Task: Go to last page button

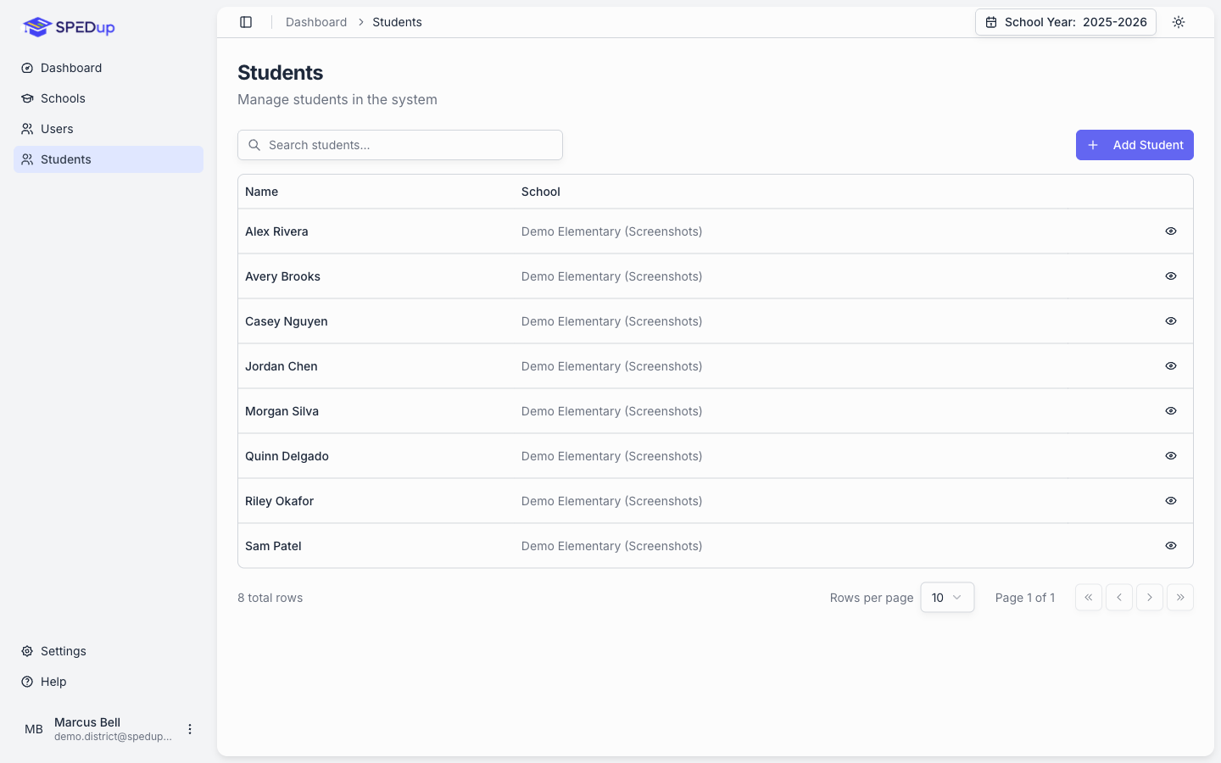Action: (x=1180, y=598)
